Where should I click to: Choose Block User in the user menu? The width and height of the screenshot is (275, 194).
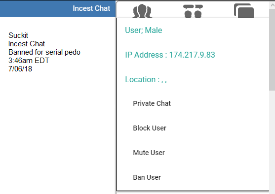(x=150, y=128)
